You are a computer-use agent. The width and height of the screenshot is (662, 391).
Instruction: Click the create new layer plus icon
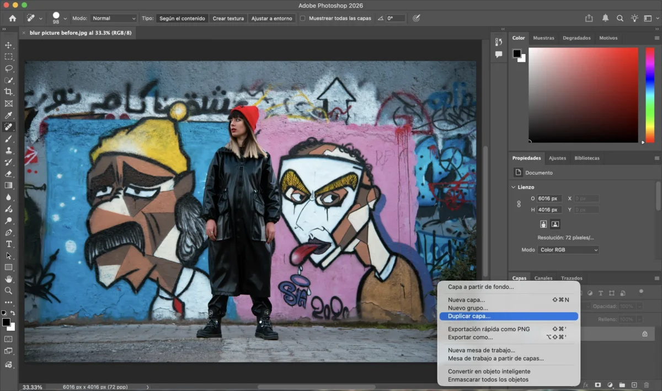point(634,384)
